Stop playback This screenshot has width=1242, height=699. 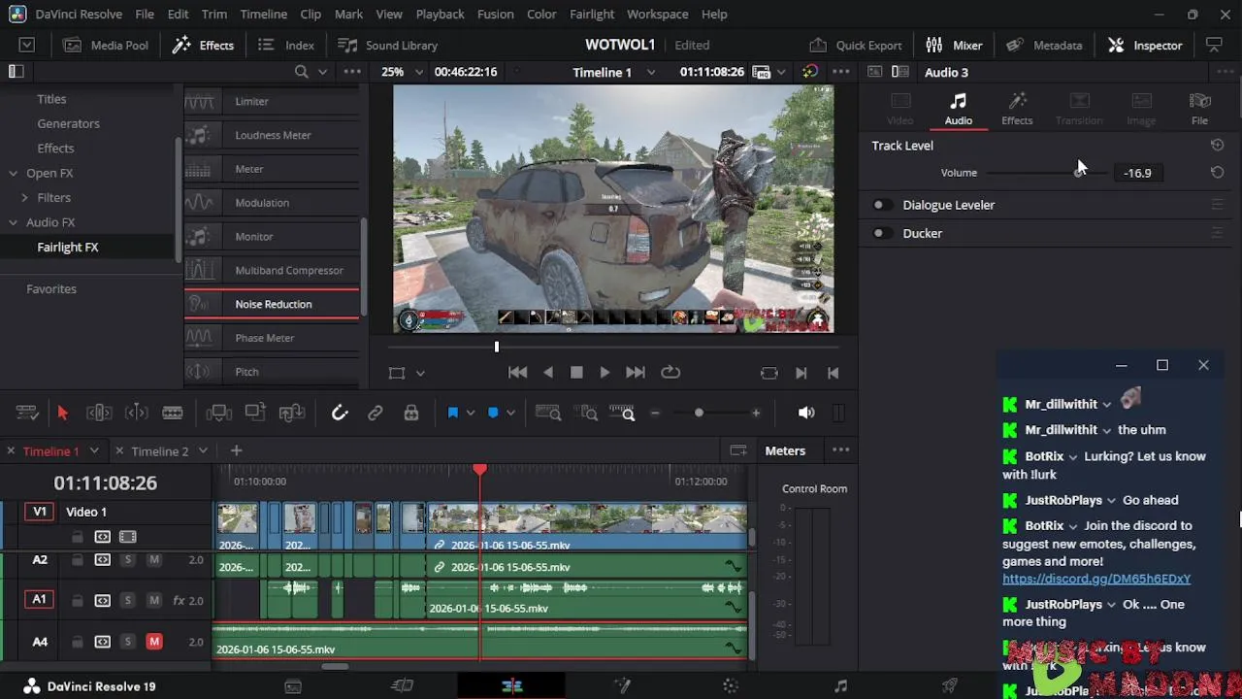(576, 372)
